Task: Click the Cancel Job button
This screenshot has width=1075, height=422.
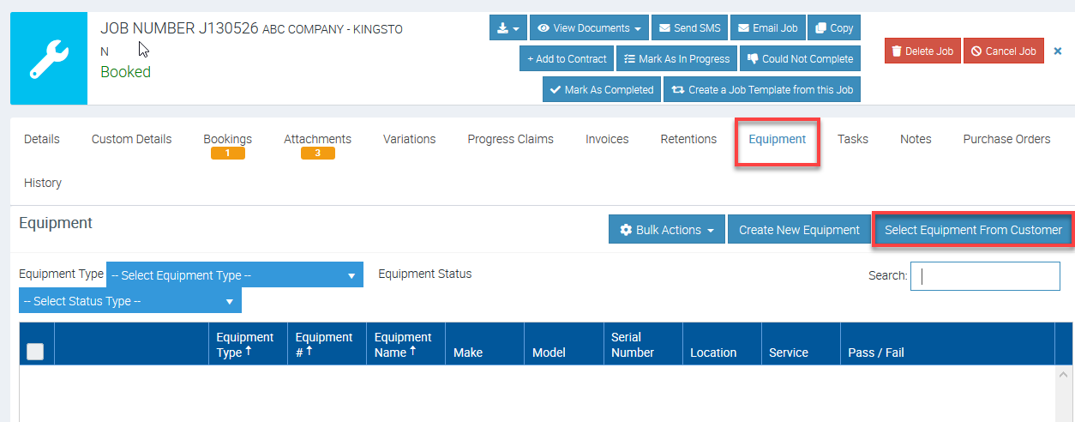Action: tap(1003, 51)
